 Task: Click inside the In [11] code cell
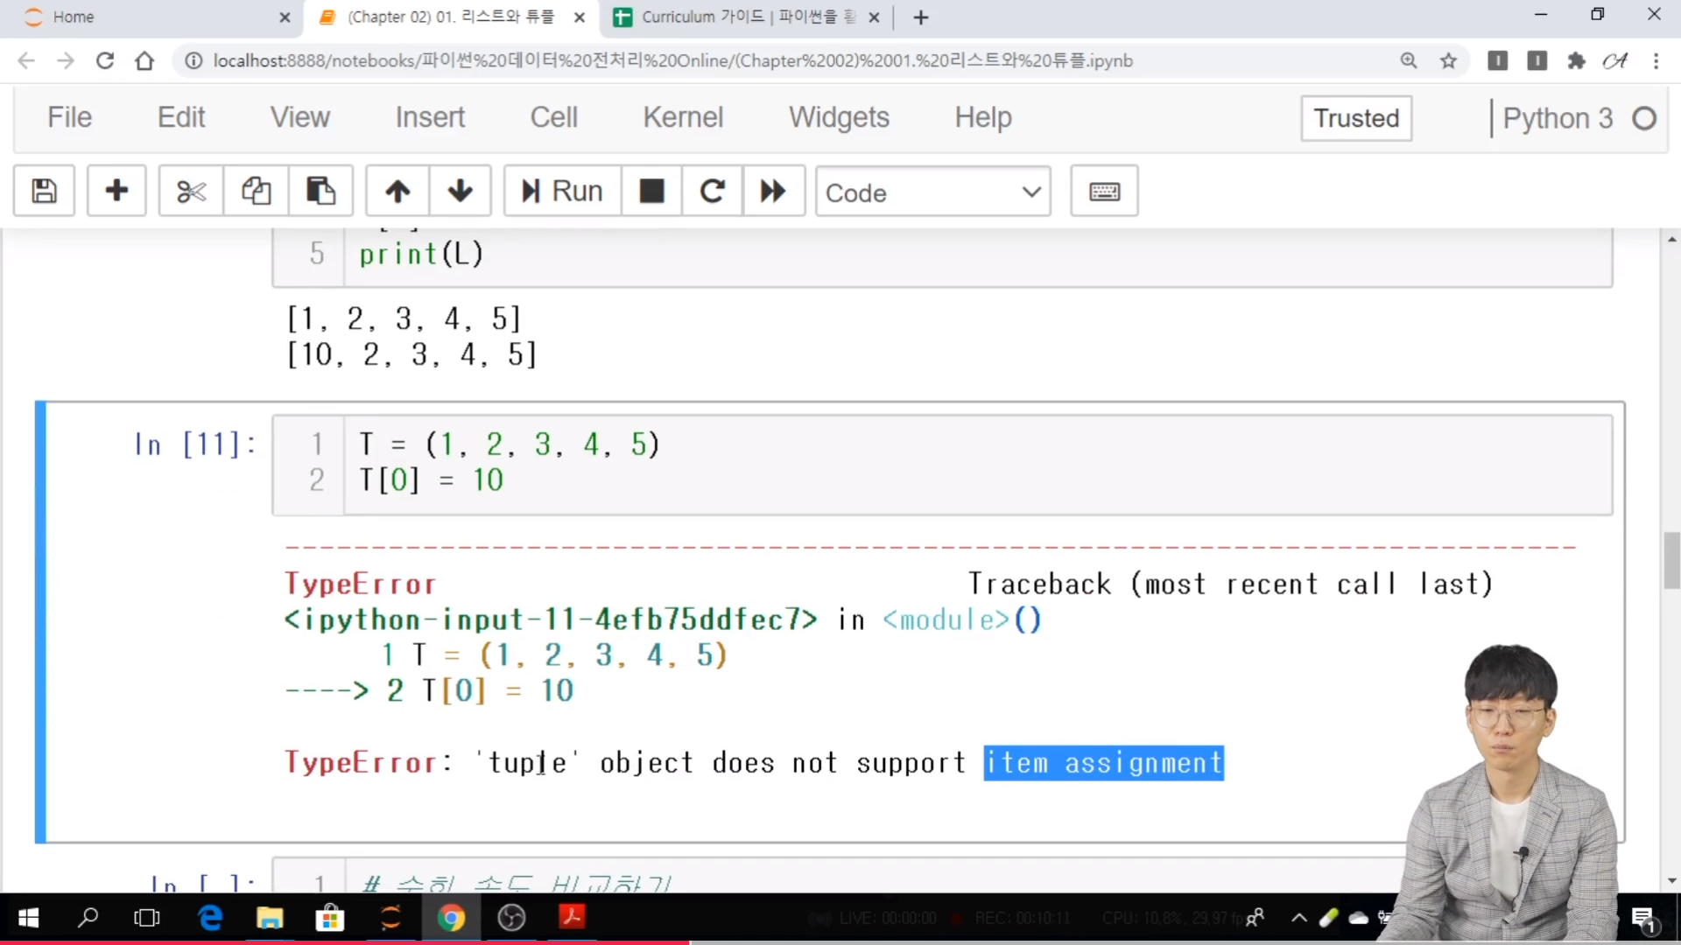coord(963,464)
